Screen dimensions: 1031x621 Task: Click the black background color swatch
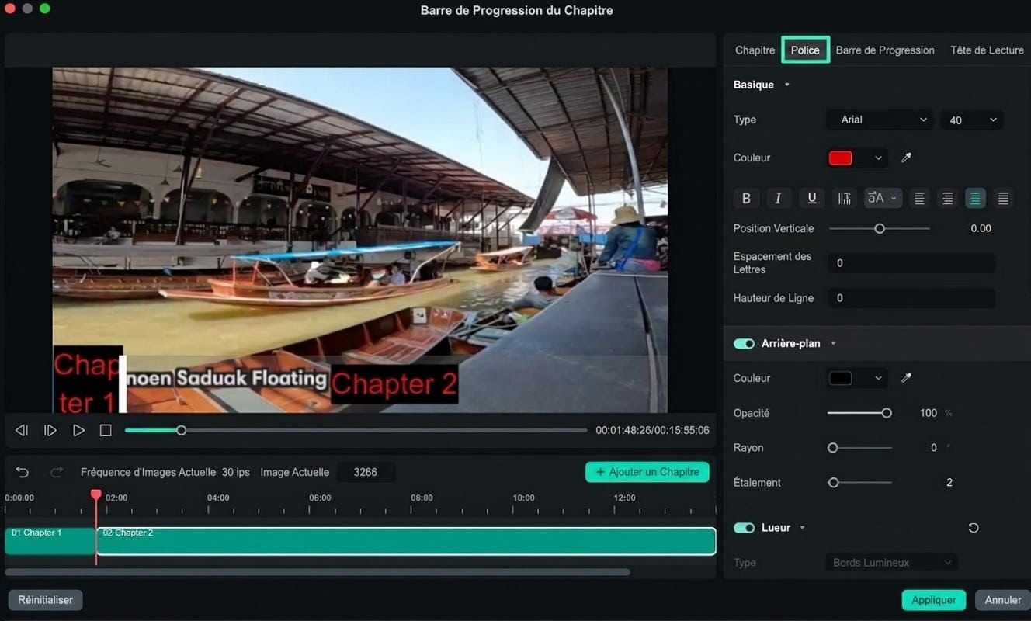click(x=841, y=378)
